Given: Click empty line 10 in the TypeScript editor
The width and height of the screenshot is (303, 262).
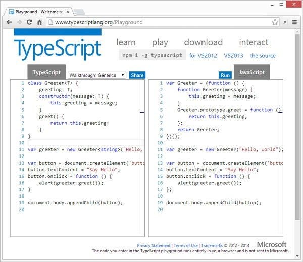Looking at the screenshot, I should coord(86,143).
